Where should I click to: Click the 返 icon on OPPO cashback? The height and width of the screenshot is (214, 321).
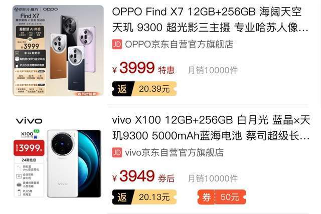click(x=122, y=89)
